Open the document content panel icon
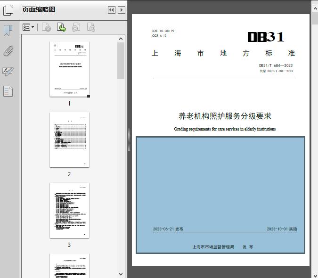The height and width of the screenshot is (278, 318). 8,91
